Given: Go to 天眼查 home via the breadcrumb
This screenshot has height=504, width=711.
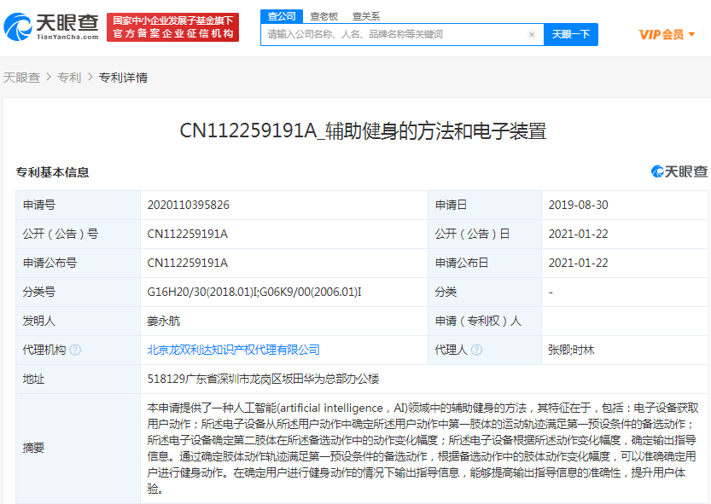Looking at the screenshot, I should pyautogui.click(x=21, y=78).
